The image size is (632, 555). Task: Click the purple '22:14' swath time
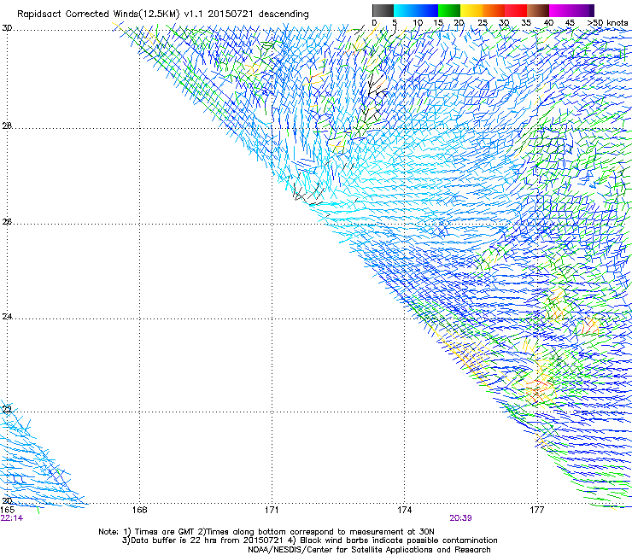click(12, 518)
